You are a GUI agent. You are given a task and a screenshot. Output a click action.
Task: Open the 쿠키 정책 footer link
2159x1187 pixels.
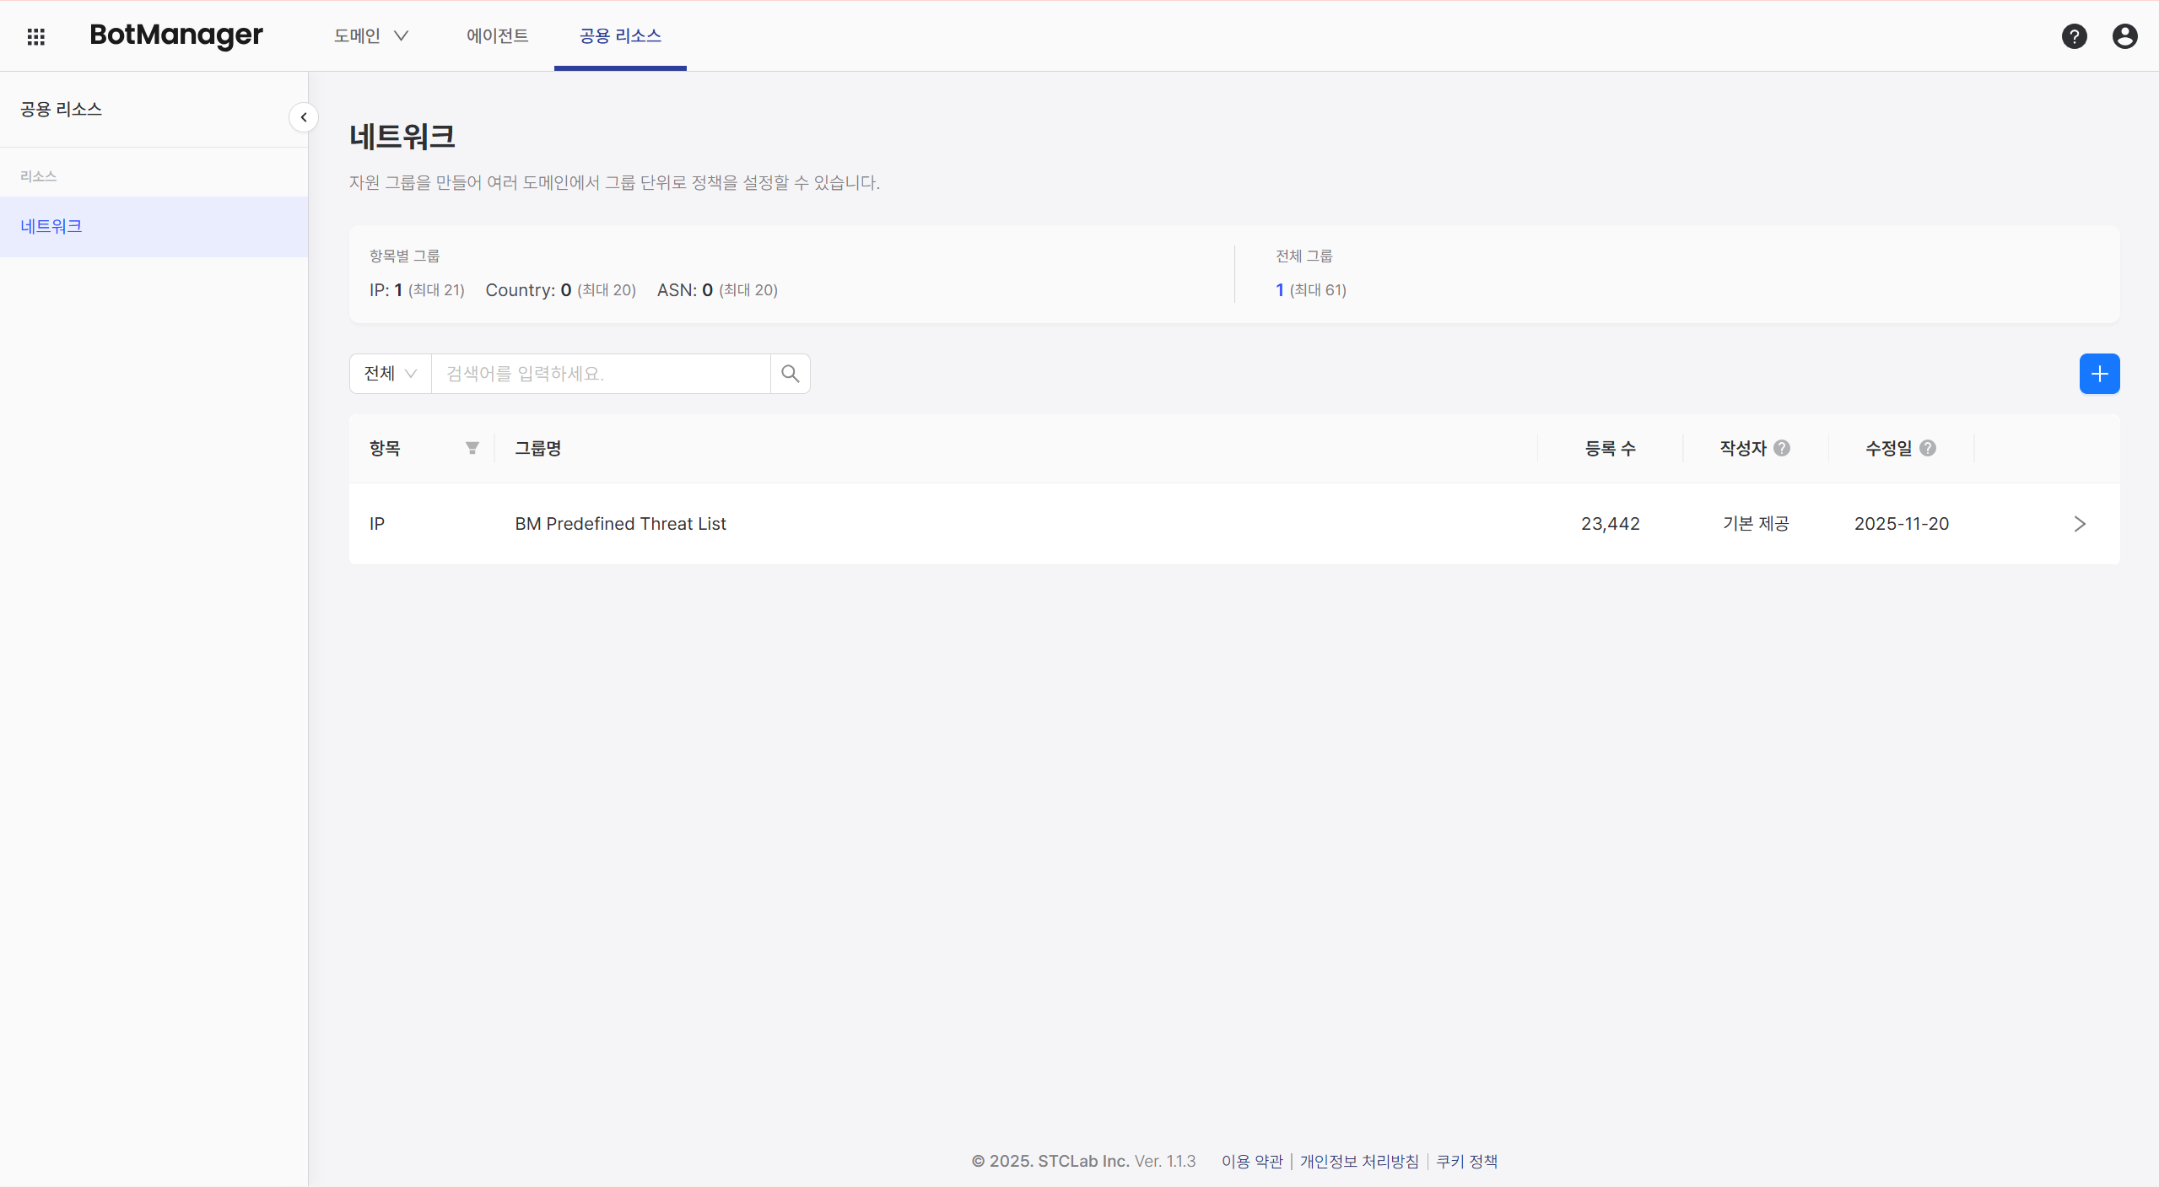(x=1466, y=1161)
